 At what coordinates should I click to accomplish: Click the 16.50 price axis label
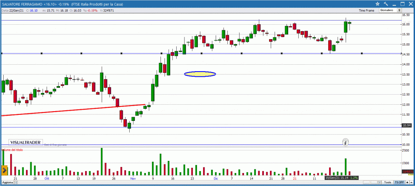(x=406, y=15)
